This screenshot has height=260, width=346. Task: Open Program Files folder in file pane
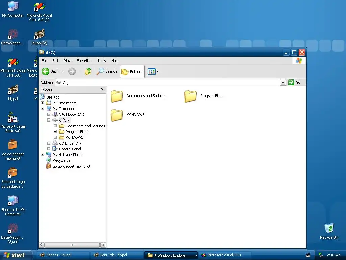click(203, 96)
